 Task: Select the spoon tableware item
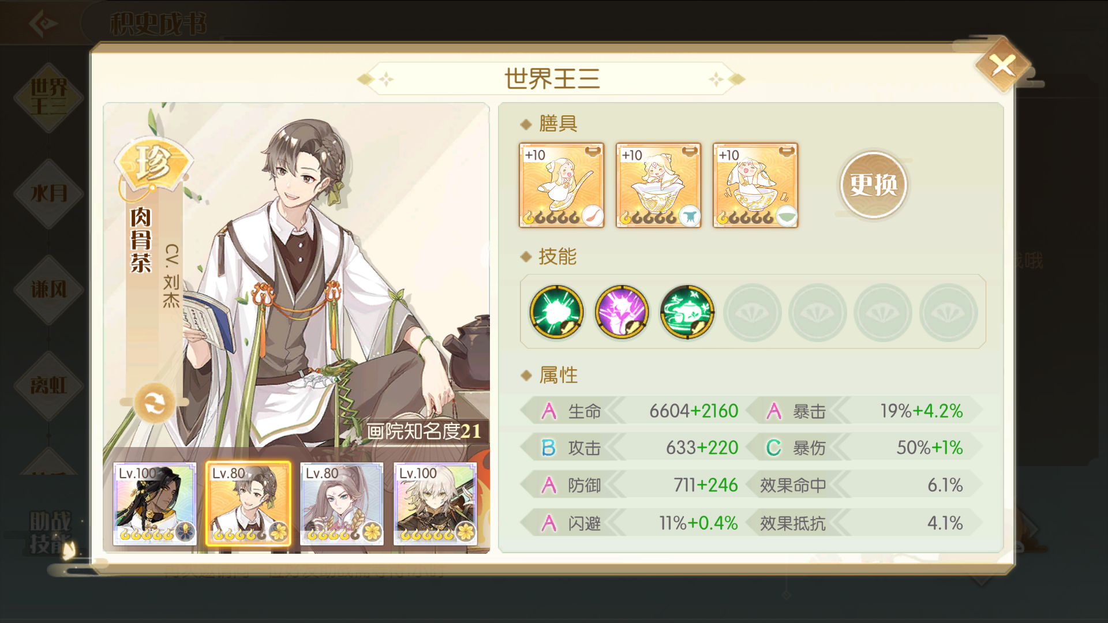562,185
